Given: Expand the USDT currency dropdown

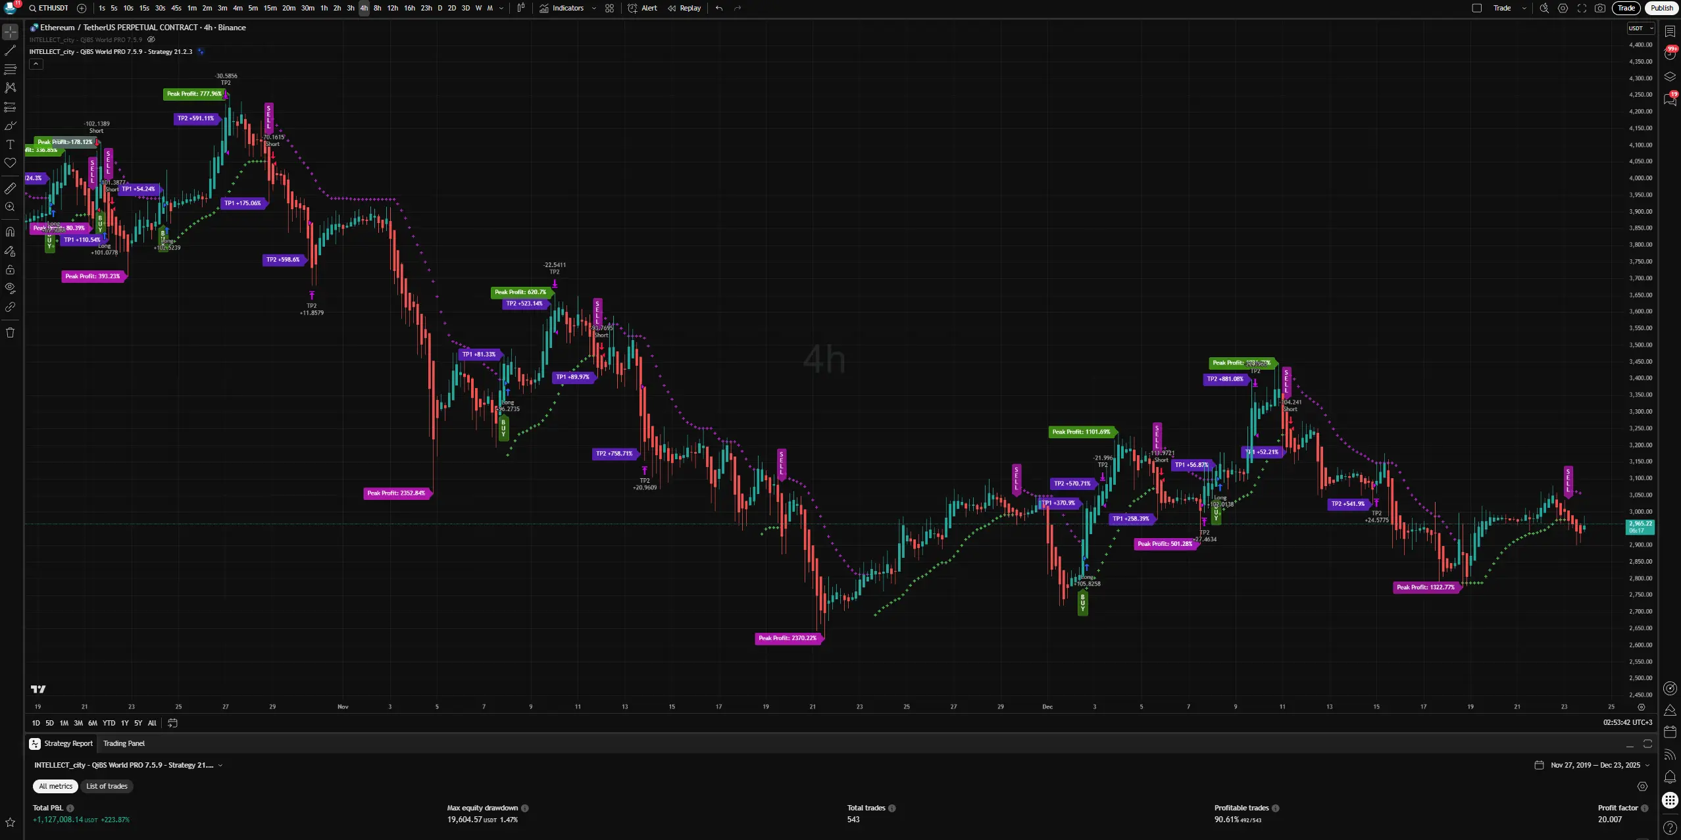Looking at the screenshot, I should click(1640, 28).
